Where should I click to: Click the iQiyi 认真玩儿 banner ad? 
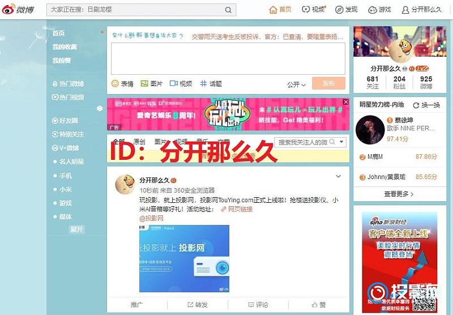(228, 114)
